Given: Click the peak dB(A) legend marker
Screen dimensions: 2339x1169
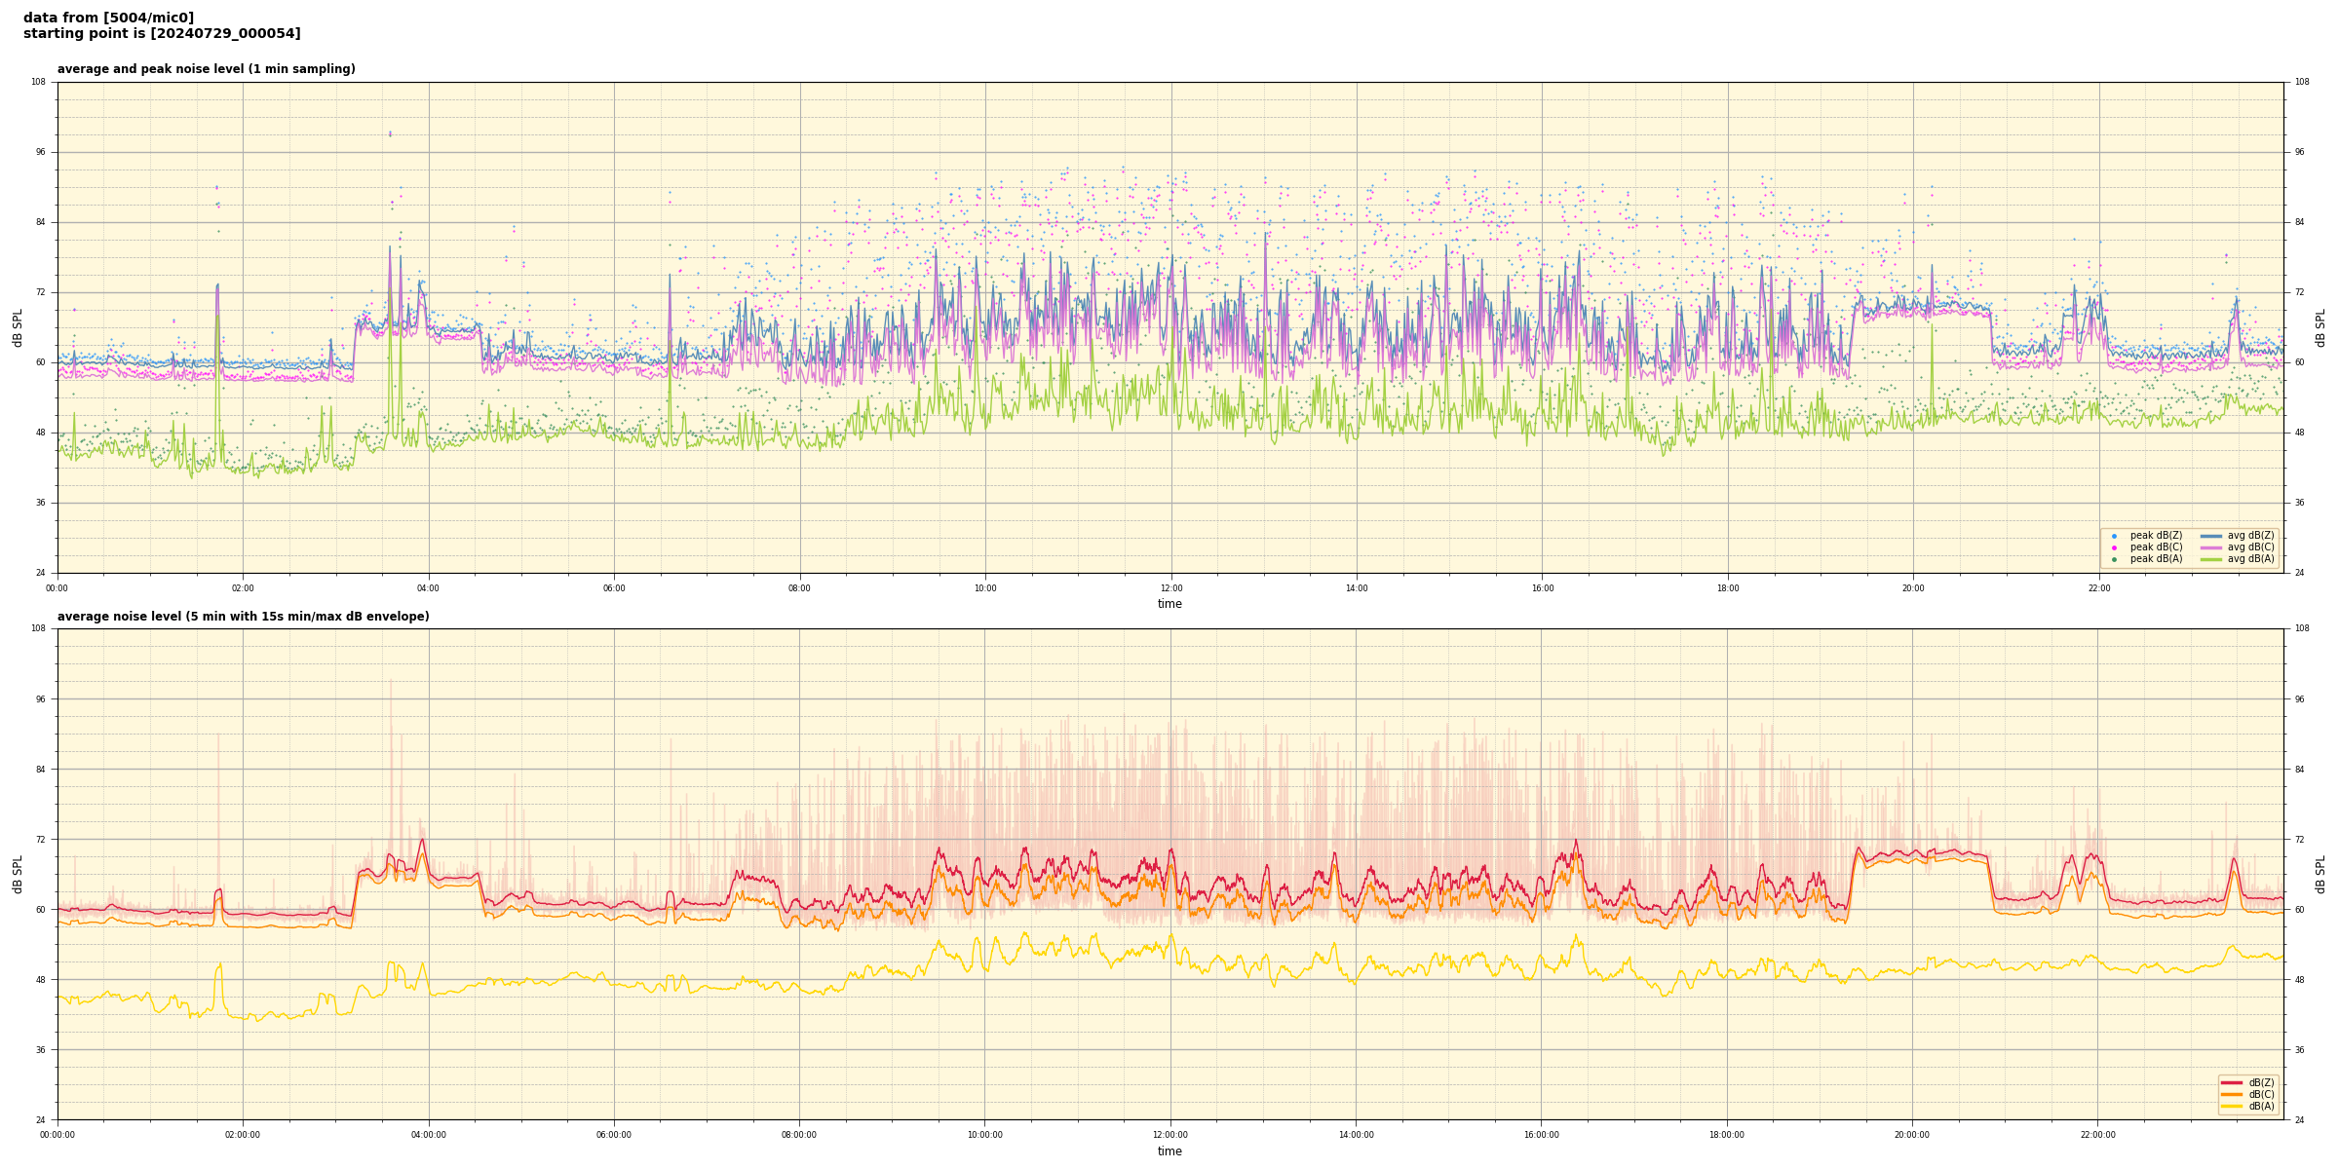Looking at the screenshot, I should pos(2114,559).
